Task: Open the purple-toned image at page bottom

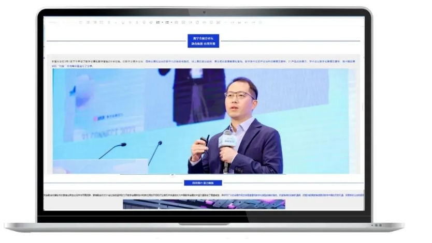Action: tap(204, 204)
